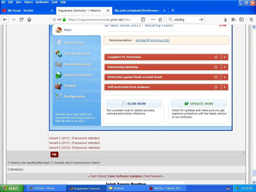Submit the ollydbg search with arrow
This screenshot has height=192, width=256.
click(201, 19)
